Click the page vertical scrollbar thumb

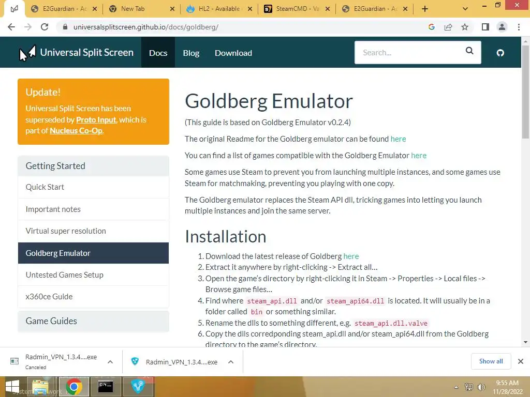pyautogui.click(x=525, y=91)
